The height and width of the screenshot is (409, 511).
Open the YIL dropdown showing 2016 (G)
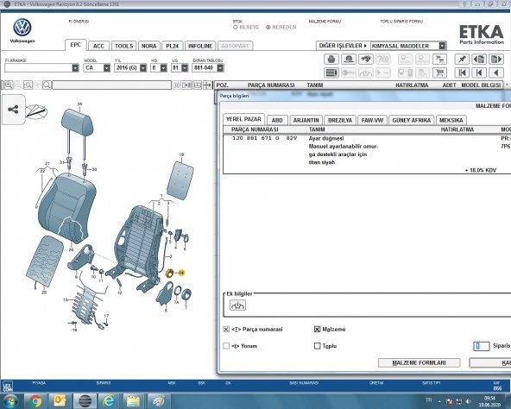coord(143,68)
